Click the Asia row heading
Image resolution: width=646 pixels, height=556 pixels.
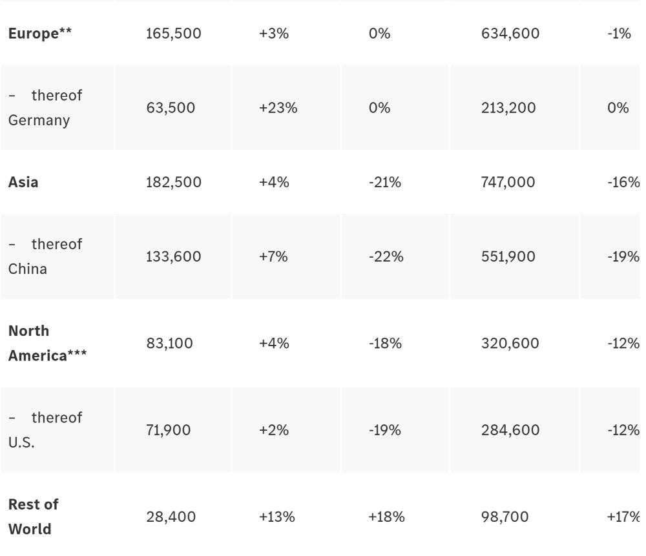click(23, 182)
